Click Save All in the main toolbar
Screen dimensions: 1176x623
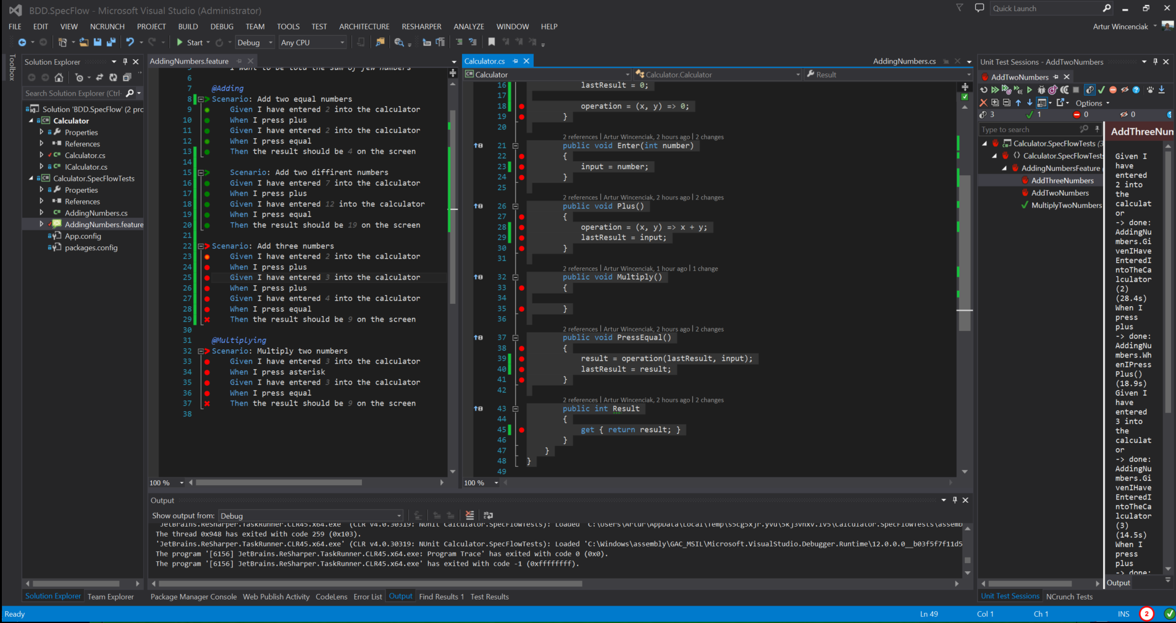[111, 43]
